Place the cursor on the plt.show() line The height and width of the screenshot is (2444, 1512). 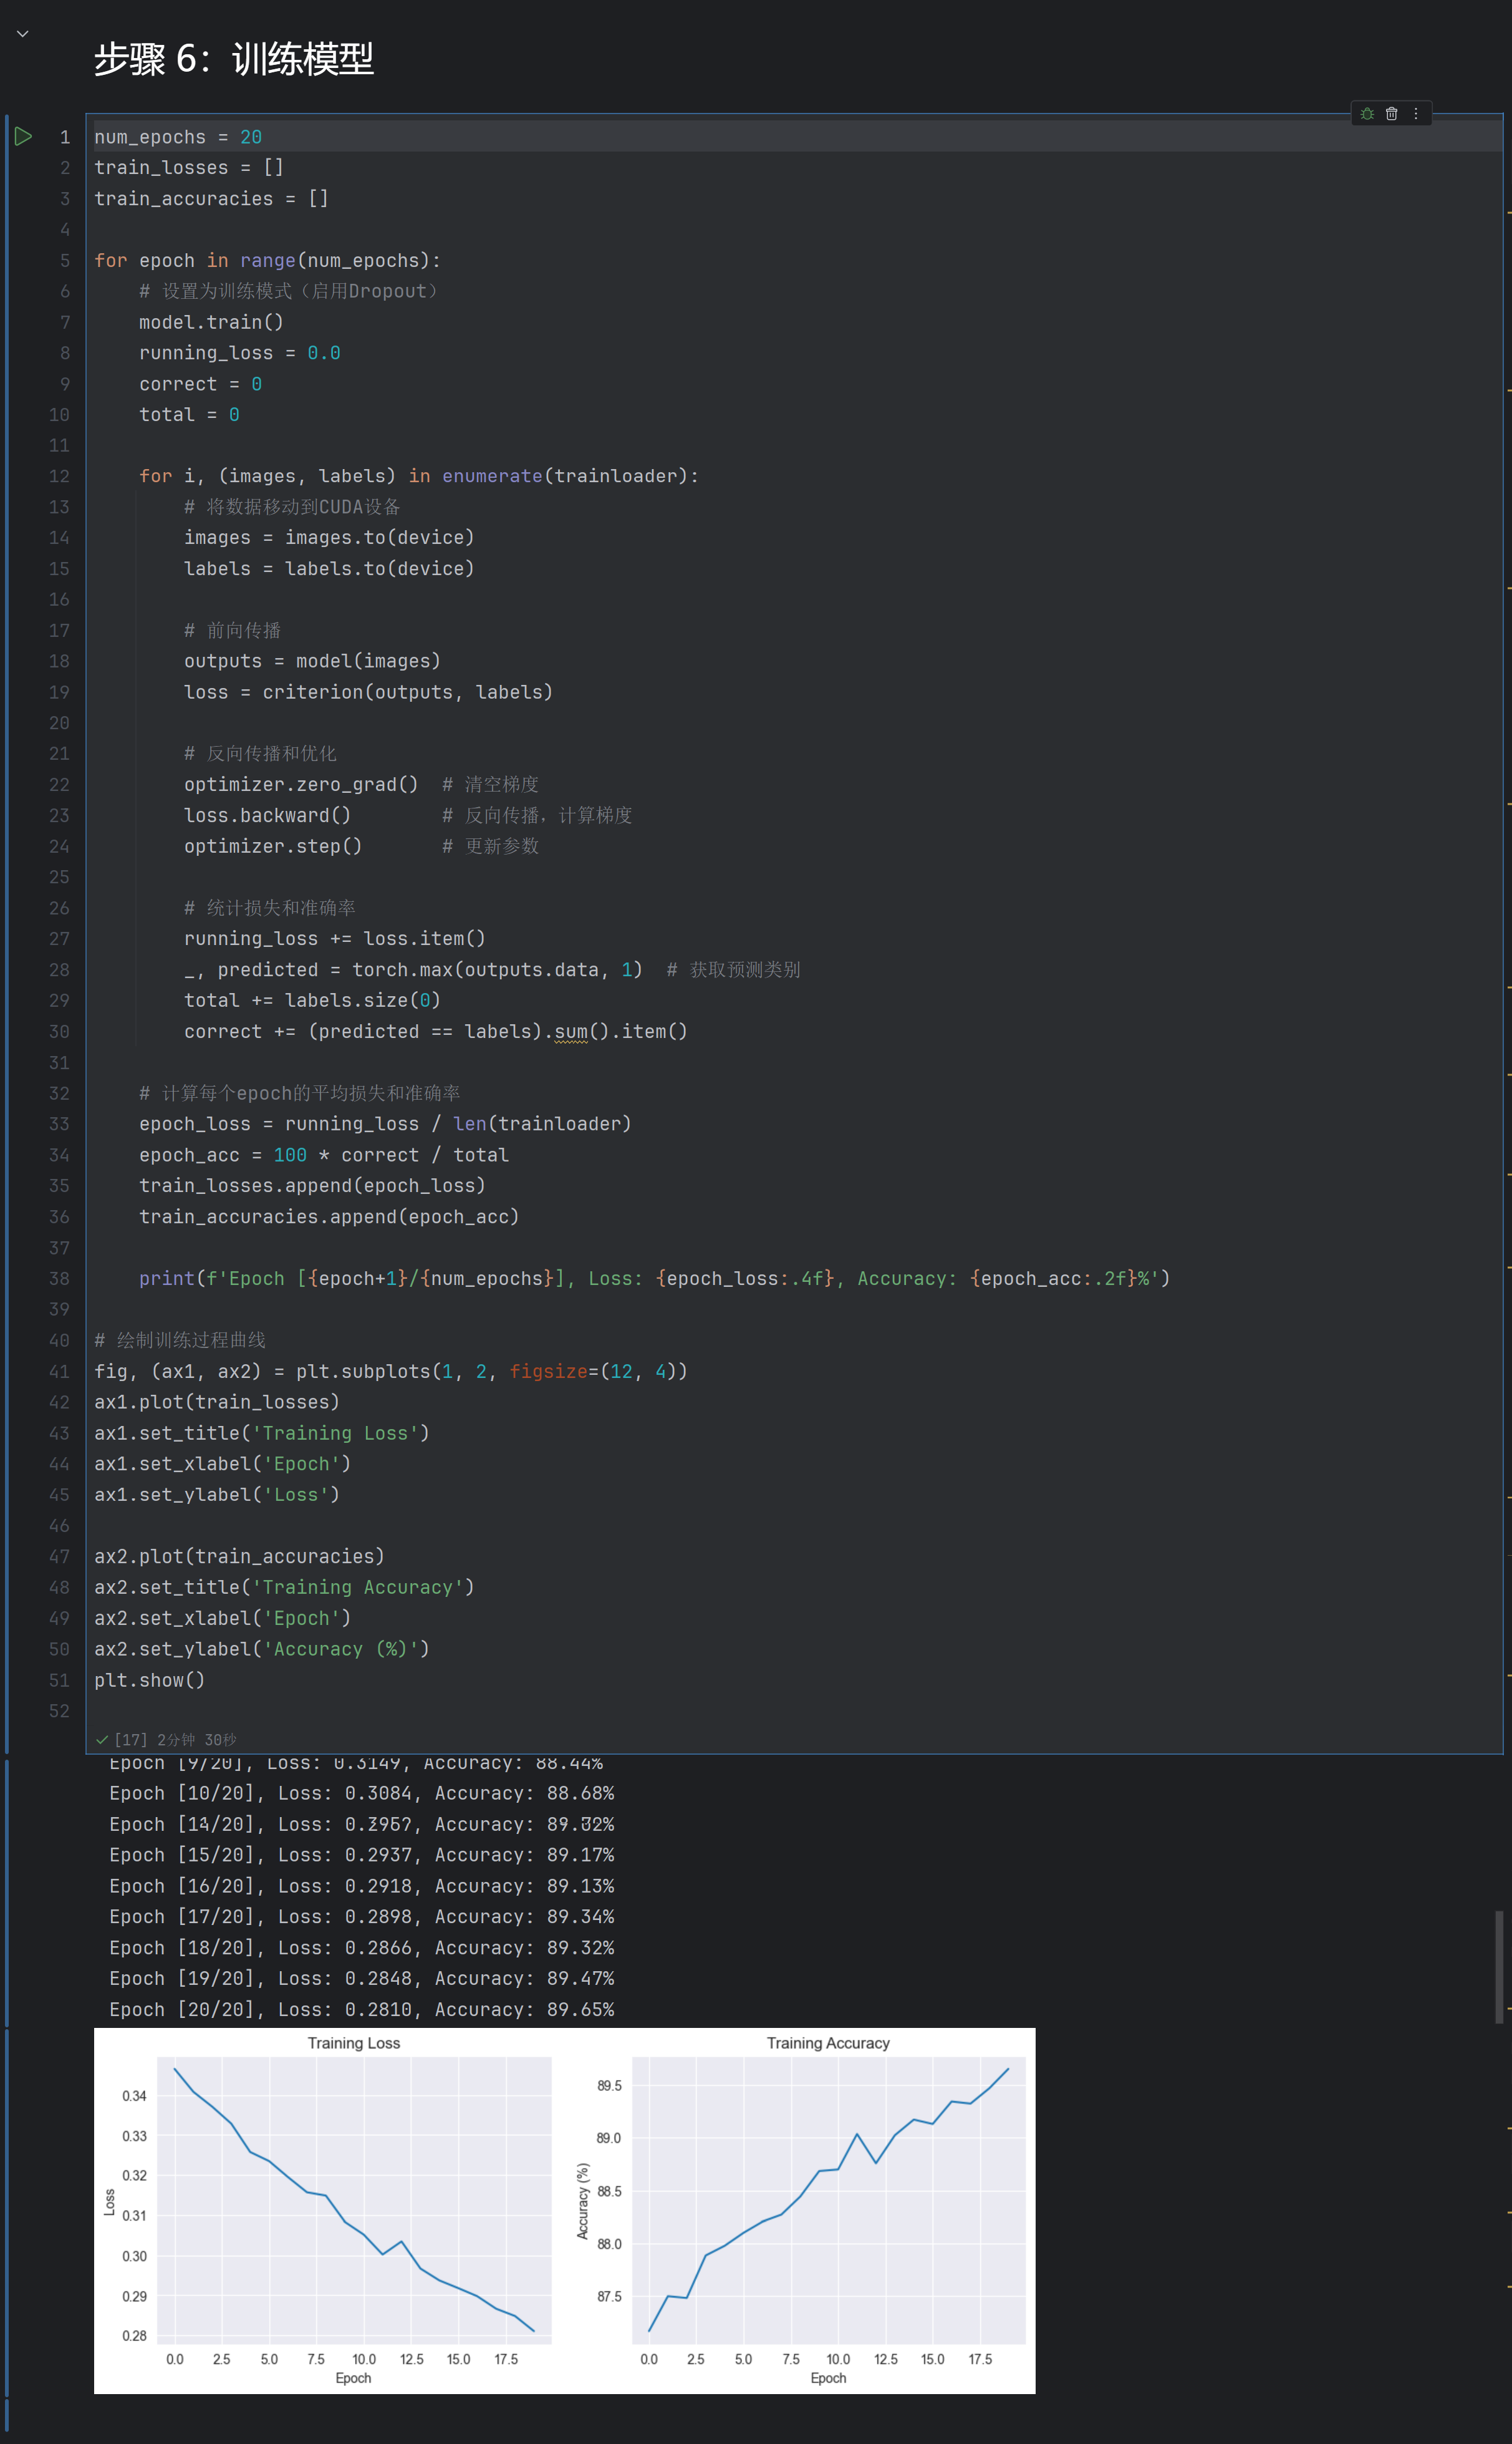[x=149, y=1680]
